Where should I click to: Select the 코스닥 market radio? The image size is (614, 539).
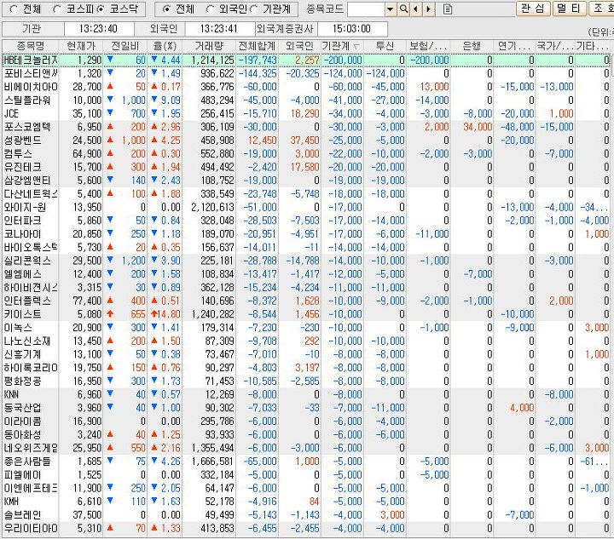click(x=101, y=9)
